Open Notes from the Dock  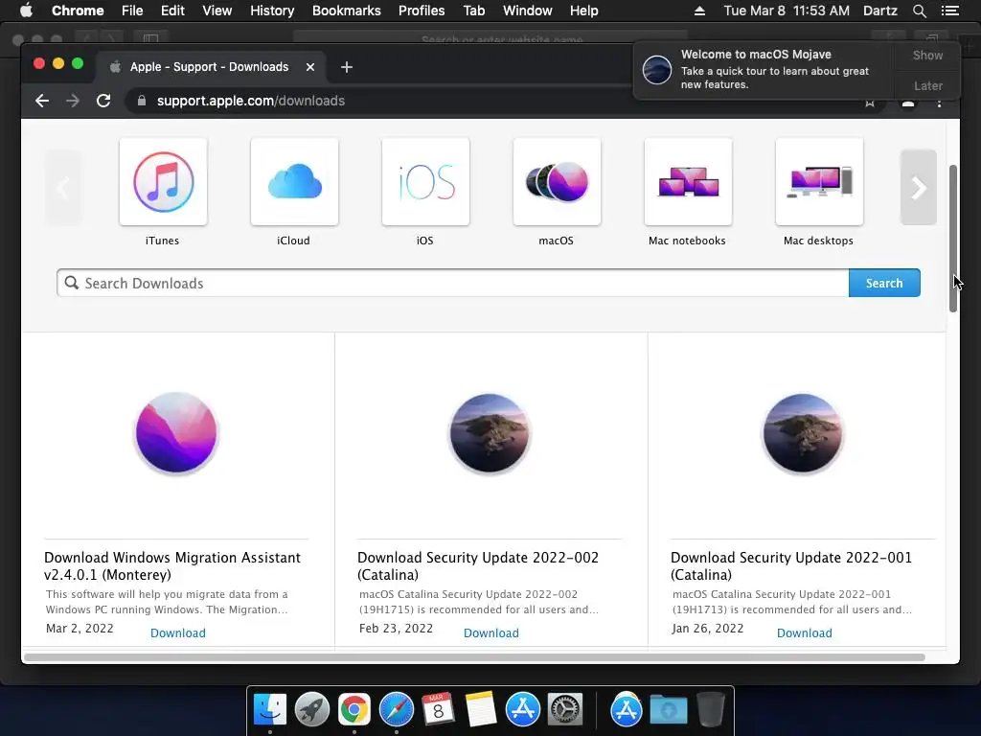(x=480, y=710)
